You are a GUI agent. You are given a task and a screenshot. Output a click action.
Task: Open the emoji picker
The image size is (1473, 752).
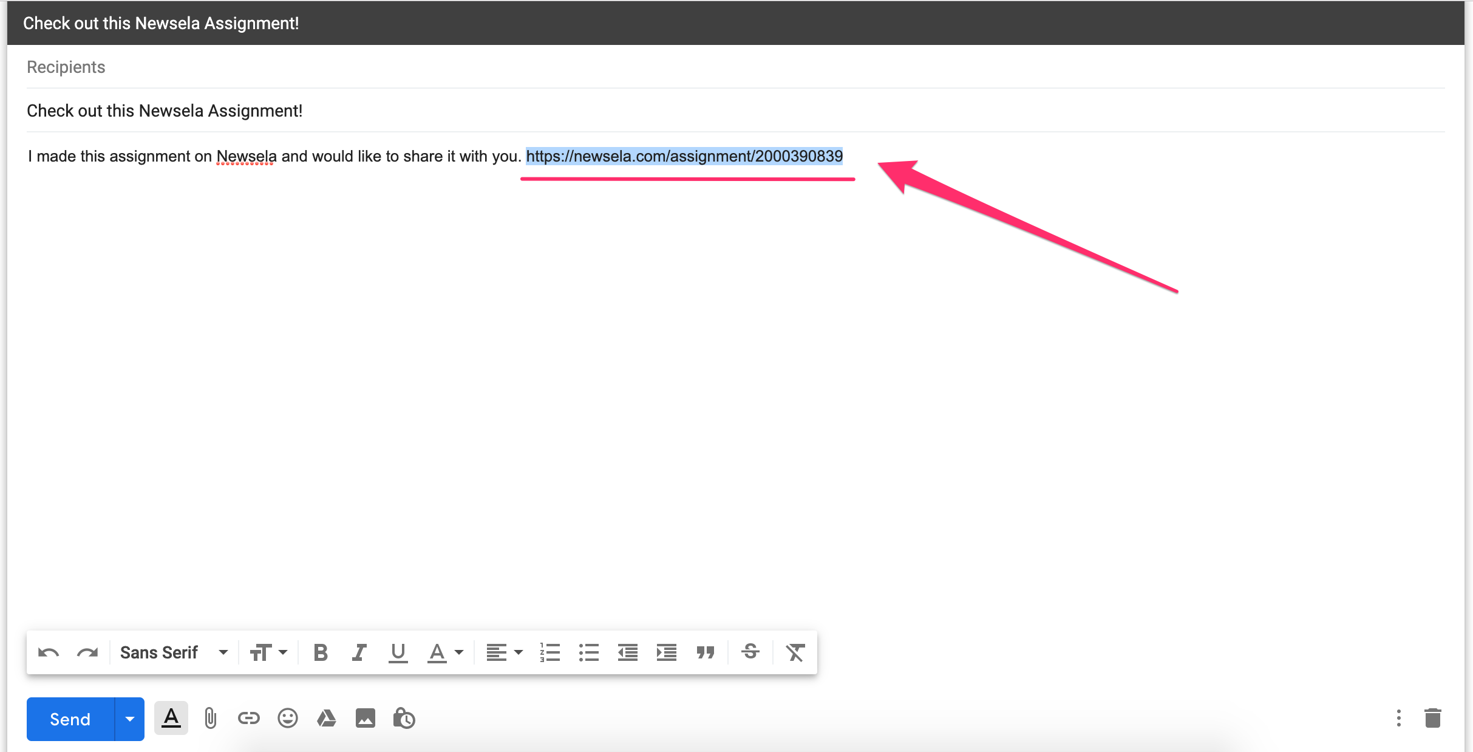coord(288,719)
